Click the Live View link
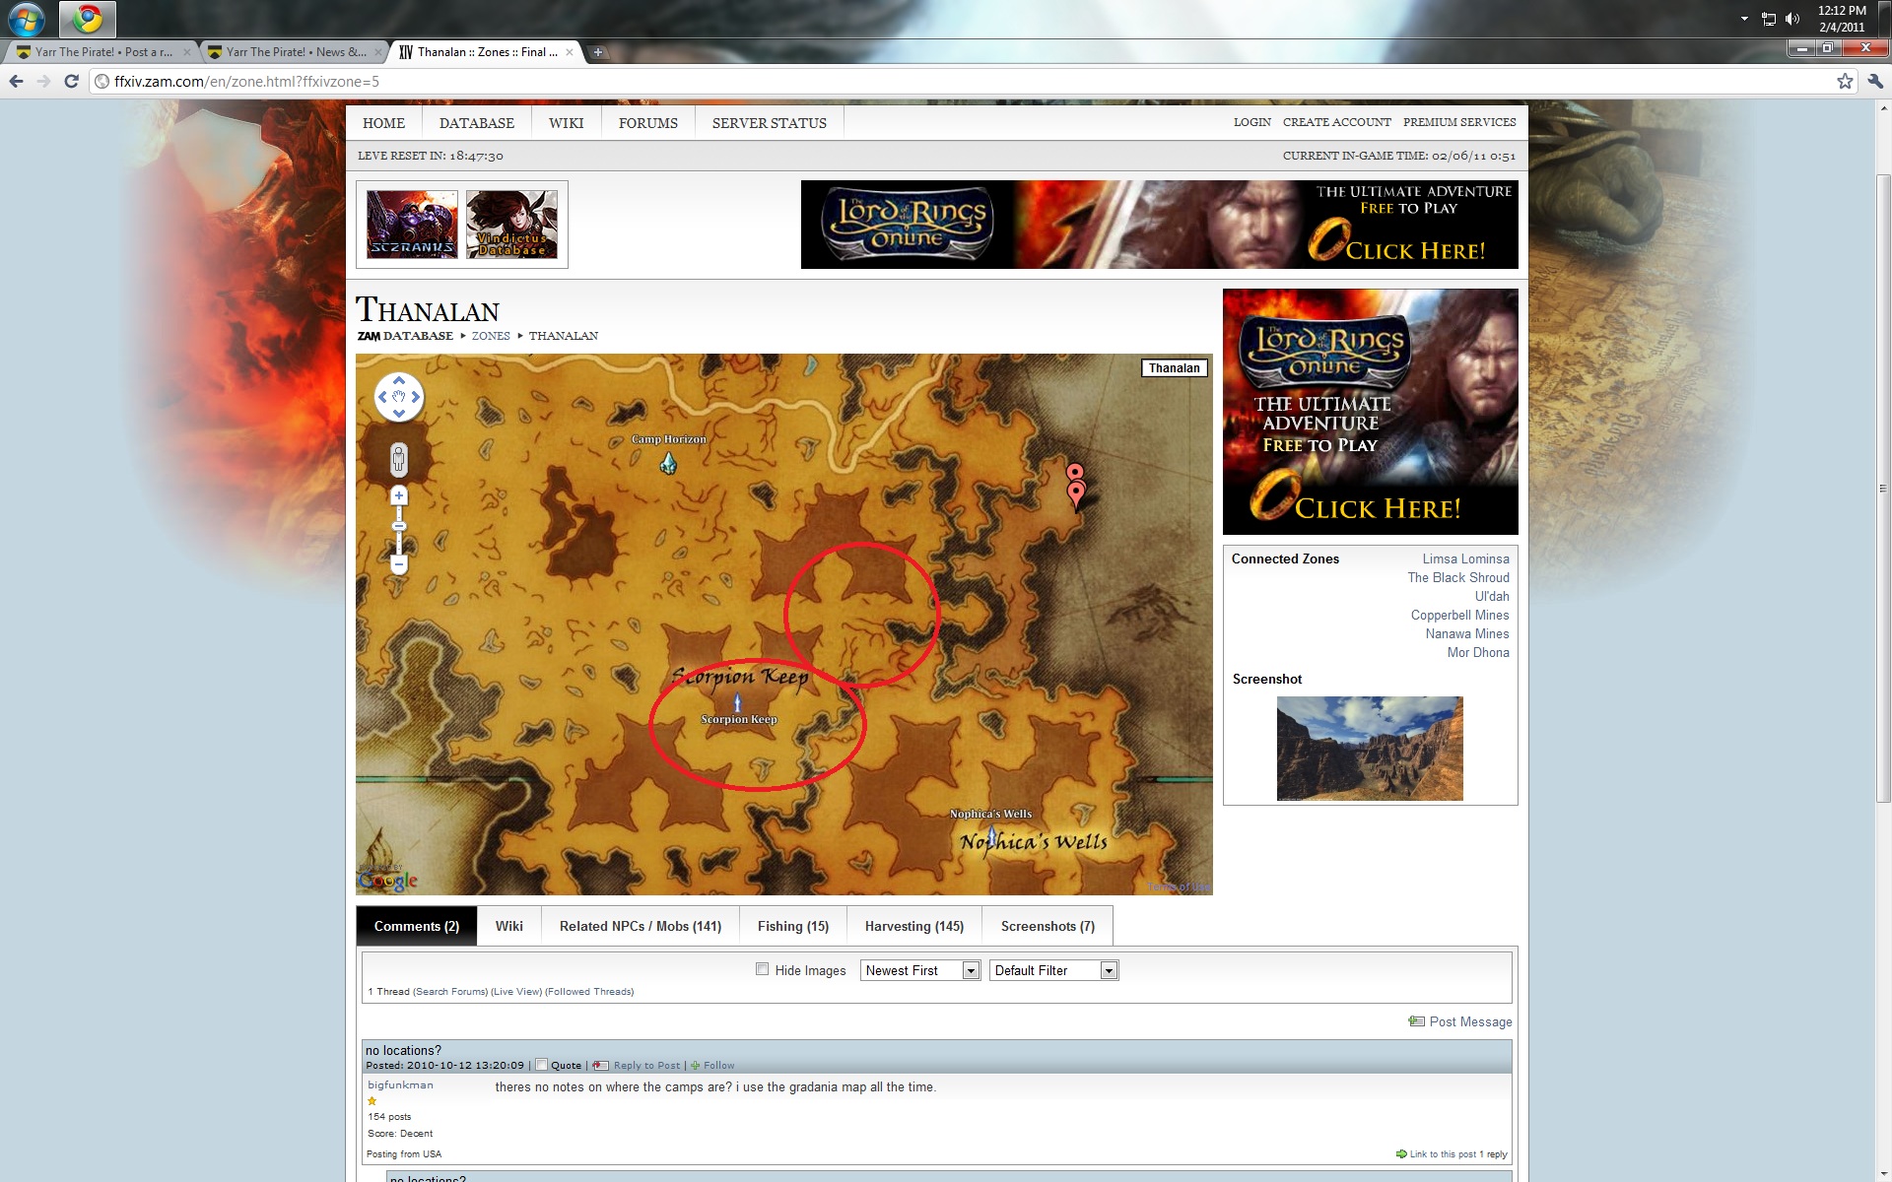The width and height of the screenshot is (1892, 1182). (516, 992)
